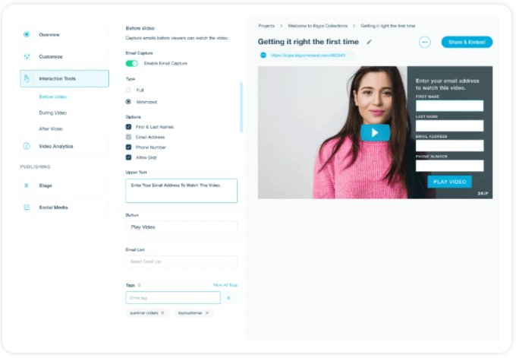Click 'Getting it right the first time' breadcrumb
Screen dimensions: 516x358
point(388,26)
